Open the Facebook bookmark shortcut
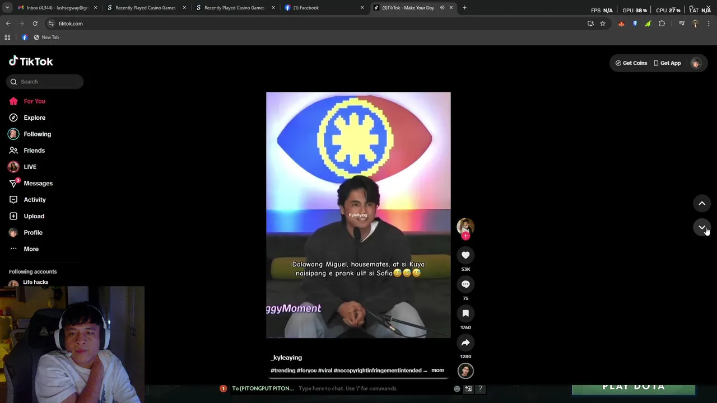 [25, 38]
